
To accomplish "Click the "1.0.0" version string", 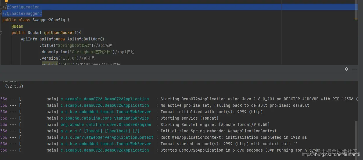I will (69, 58).
